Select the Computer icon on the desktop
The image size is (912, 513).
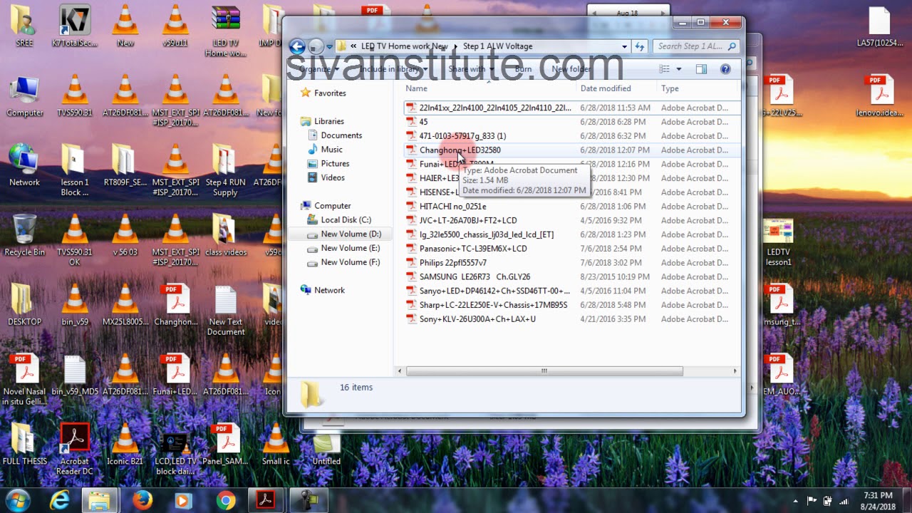[24, 96]
